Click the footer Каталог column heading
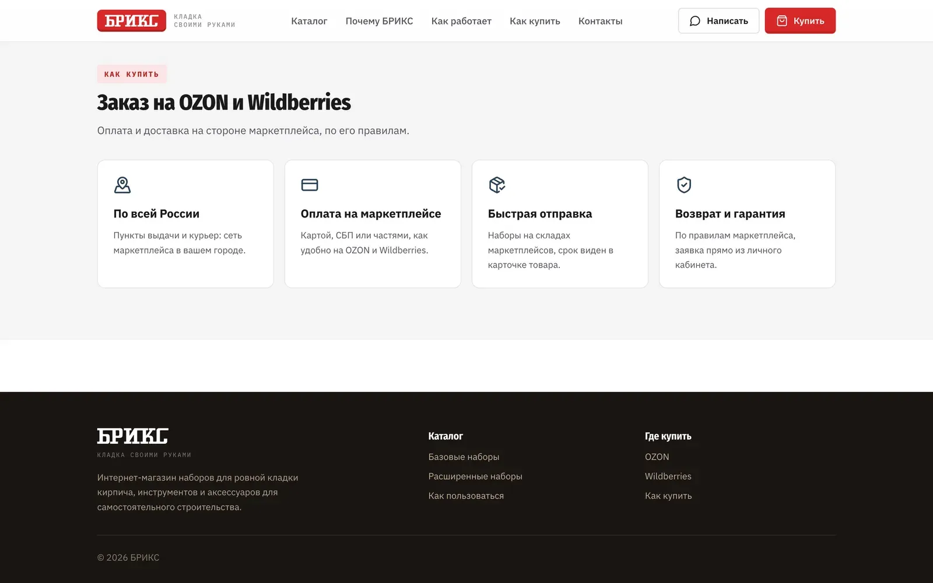This screenshot has height=583, width=933. [446, 436]
